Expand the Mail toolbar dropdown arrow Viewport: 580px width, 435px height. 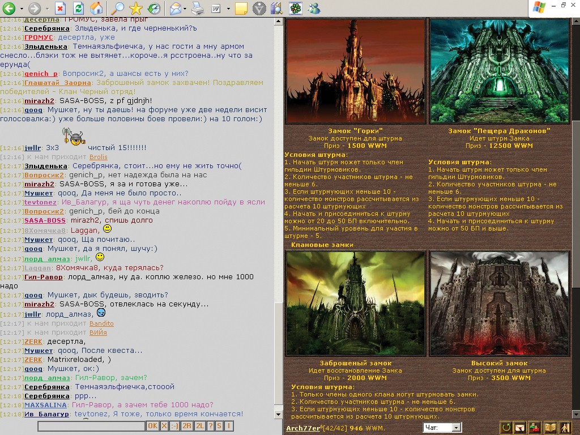[x=185, y=8]
